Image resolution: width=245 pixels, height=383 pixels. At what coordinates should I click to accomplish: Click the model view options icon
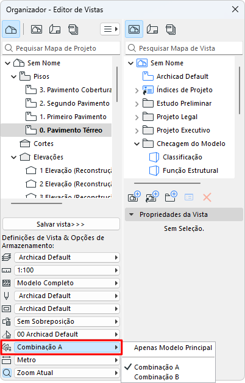coord(6,308)
